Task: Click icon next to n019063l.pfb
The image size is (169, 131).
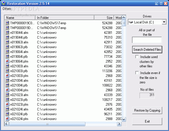Action: (7, 47)
